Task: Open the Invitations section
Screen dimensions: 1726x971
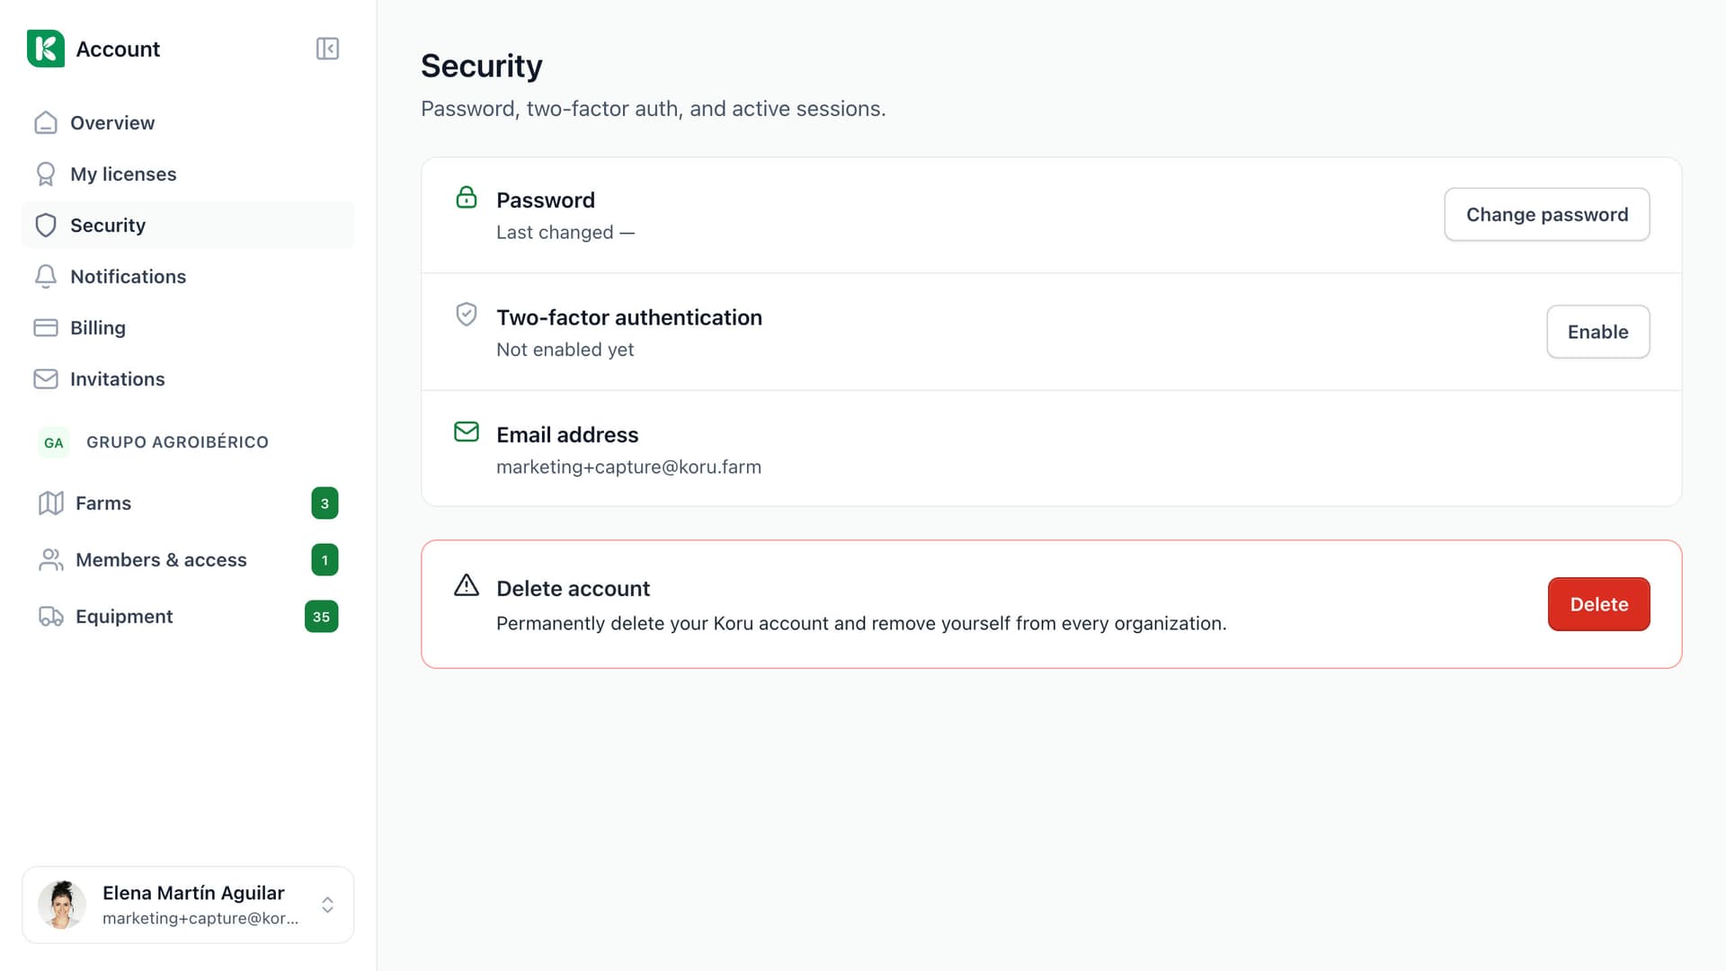Action: (188, 379)
